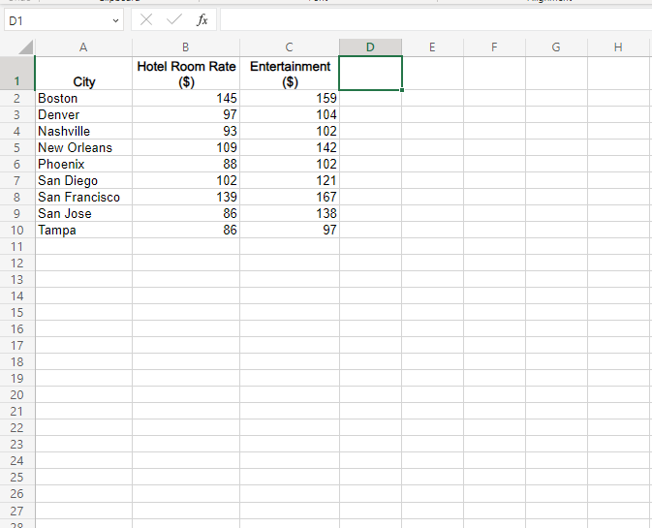Click Boston's entertainment cell 159
Screen dimensions: 652x528
(x=290, y=99)
